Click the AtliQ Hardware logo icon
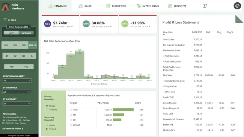Screen dimensions: 244x137 (5, 7)
